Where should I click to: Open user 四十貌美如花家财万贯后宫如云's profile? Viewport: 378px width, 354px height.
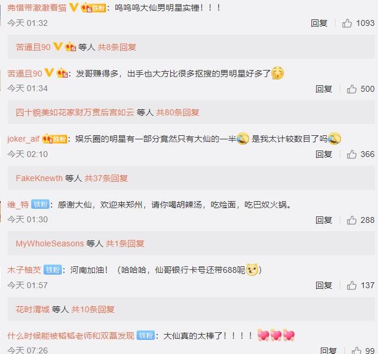tap(75, 112)
